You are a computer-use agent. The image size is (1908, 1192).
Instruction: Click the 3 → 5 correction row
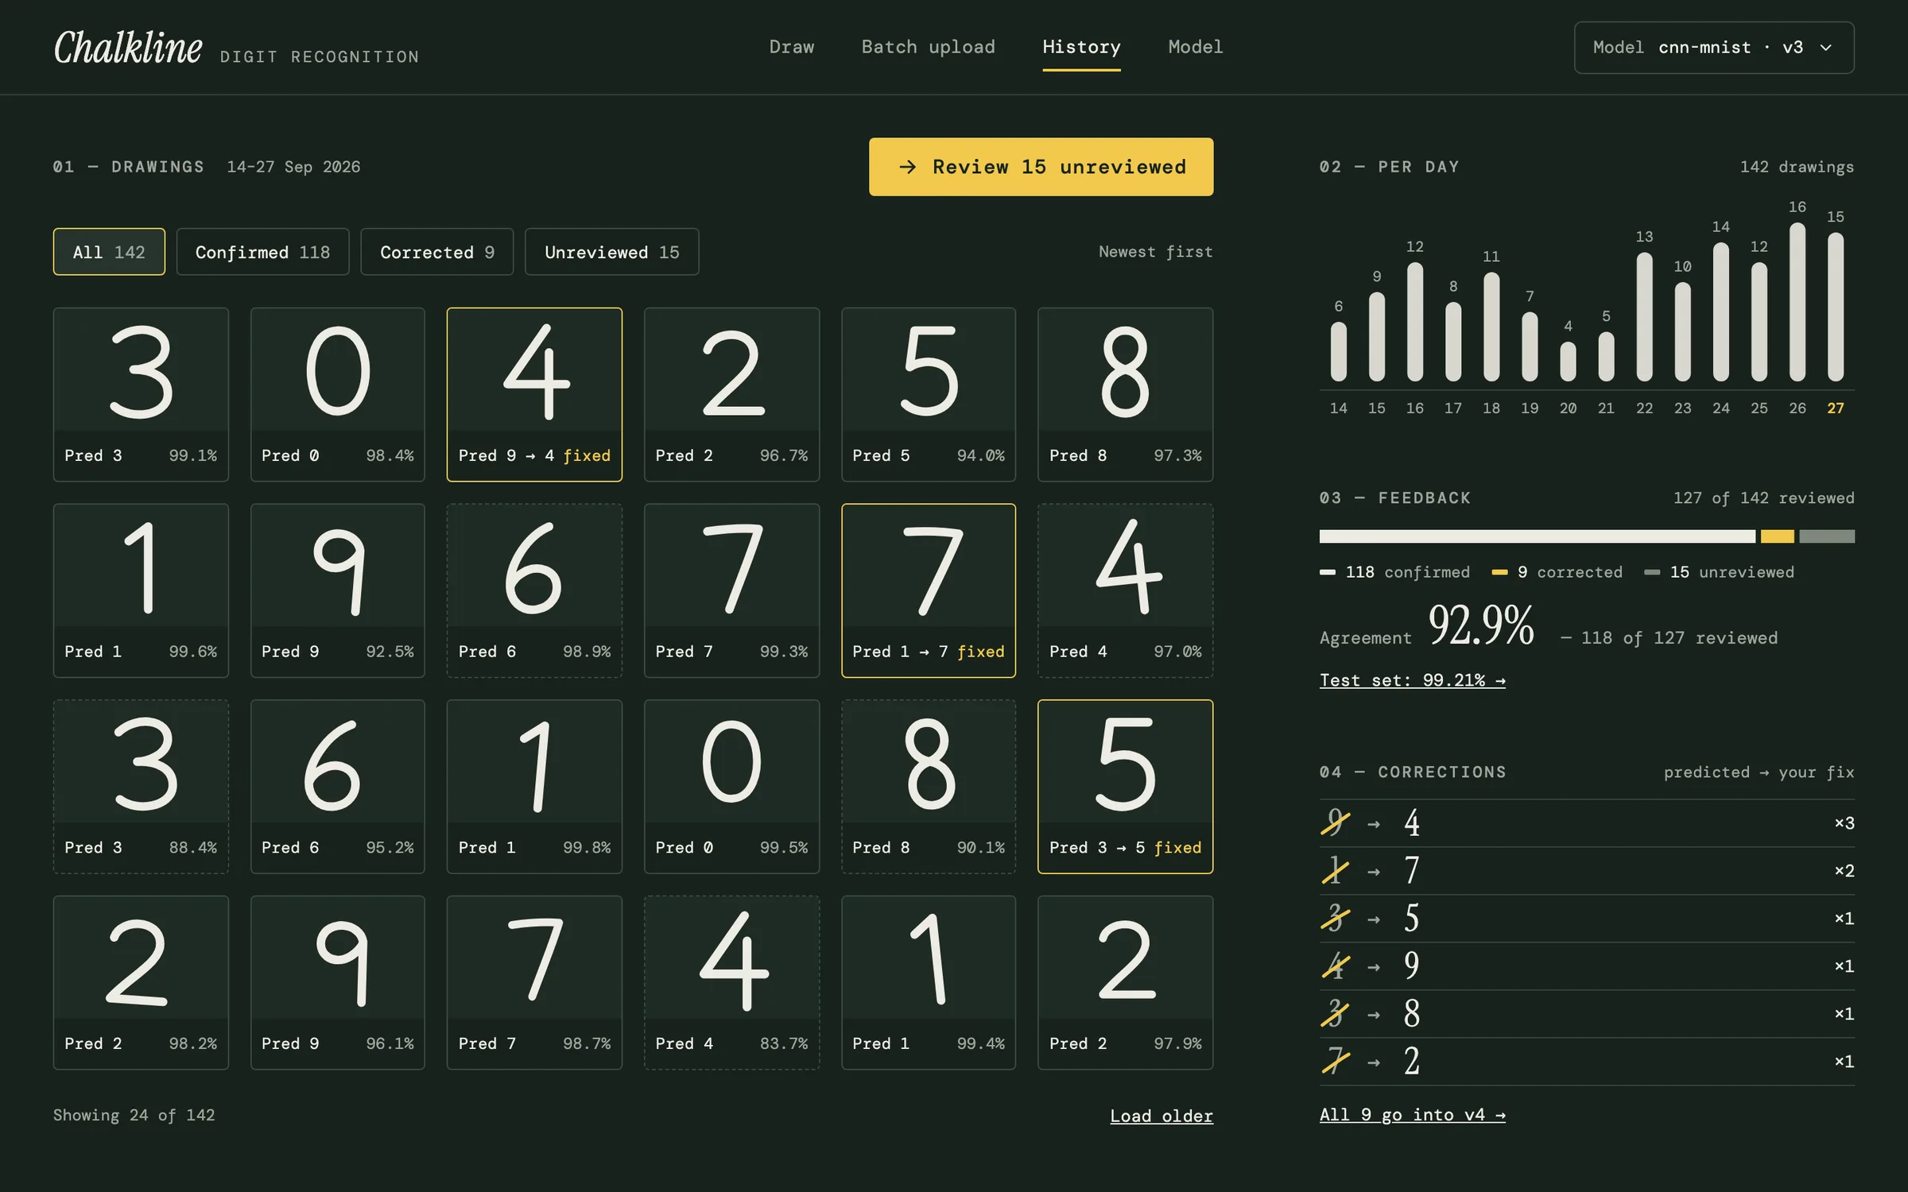pyautogui.click(x=1587, y=919)
